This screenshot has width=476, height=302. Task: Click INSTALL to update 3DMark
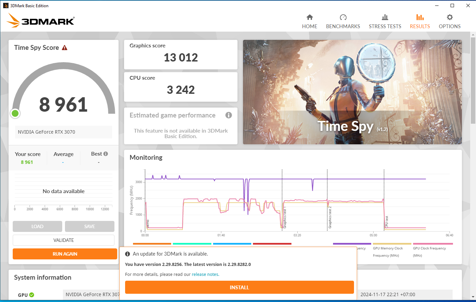click(239, 287)
